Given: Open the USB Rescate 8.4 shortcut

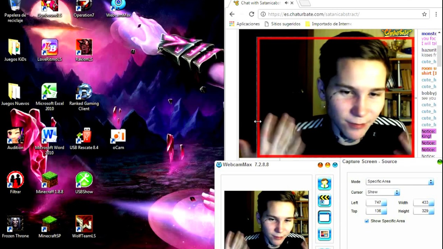Looking at the screenshot, I should tap(84, 138).
